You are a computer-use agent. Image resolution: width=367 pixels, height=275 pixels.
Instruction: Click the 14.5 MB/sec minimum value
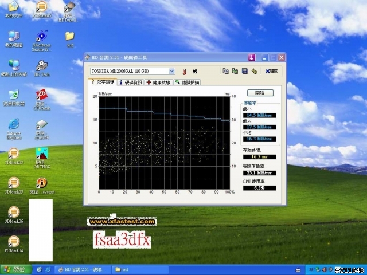[259, 115]
